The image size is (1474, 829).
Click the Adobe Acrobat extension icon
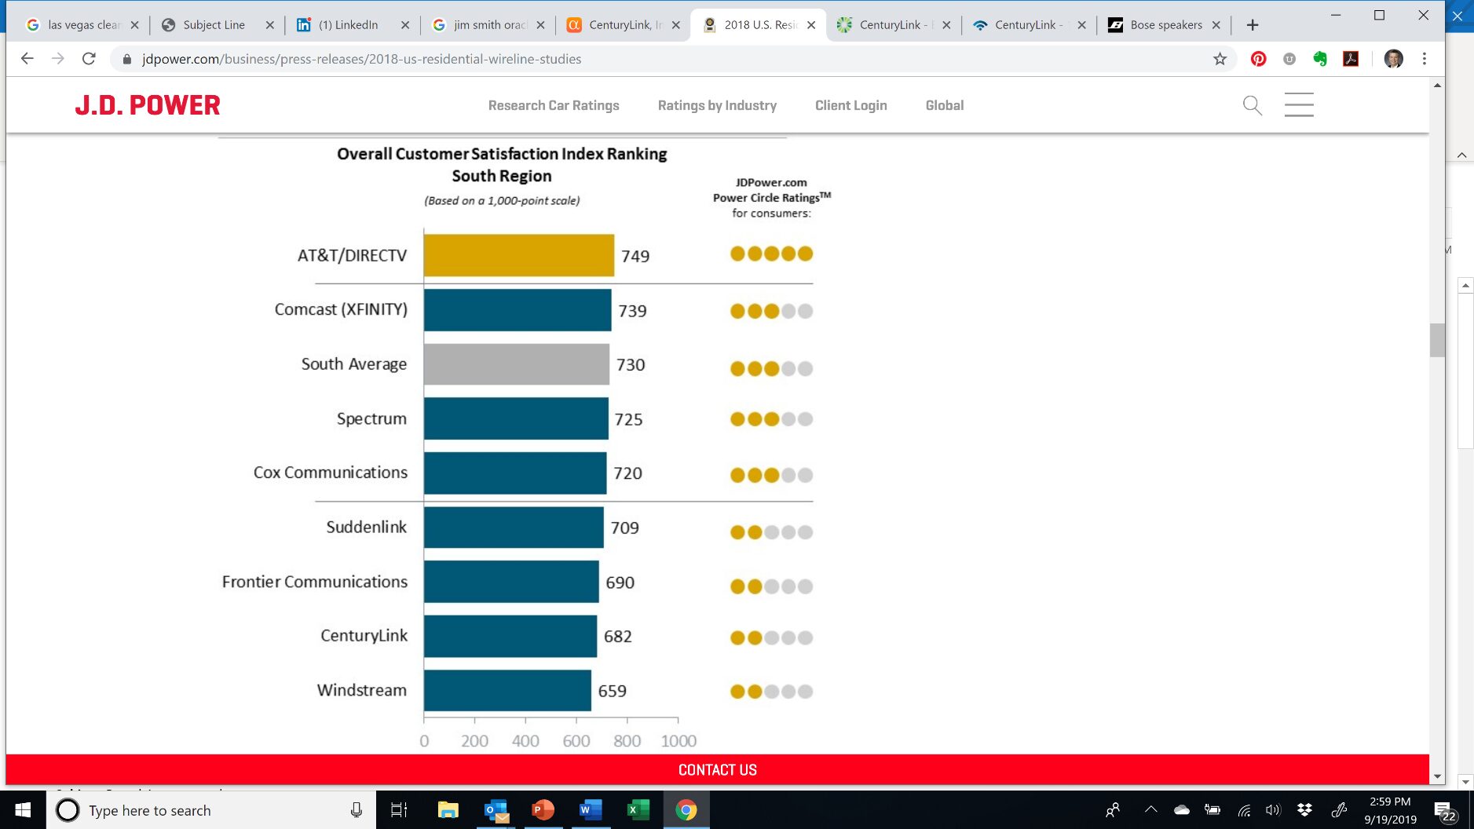pos(1351,59)
